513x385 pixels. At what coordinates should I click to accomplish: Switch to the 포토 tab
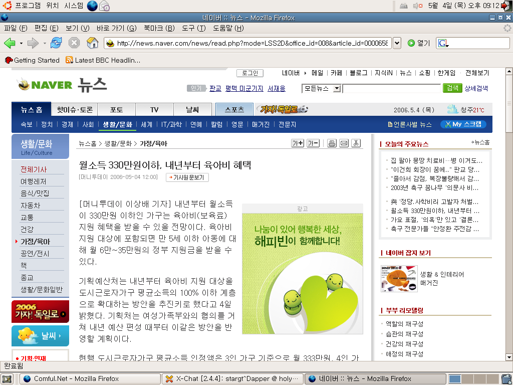click(x=116, y=110)
